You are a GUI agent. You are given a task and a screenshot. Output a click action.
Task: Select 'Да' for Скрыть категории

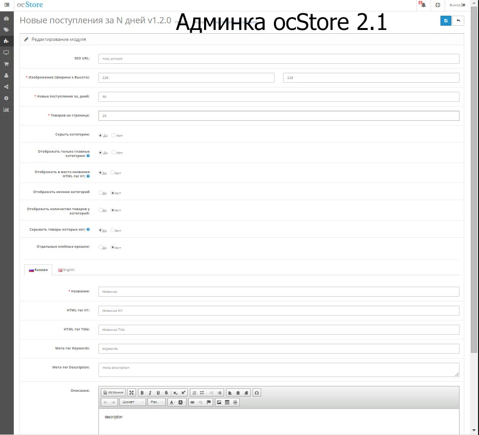100,135
